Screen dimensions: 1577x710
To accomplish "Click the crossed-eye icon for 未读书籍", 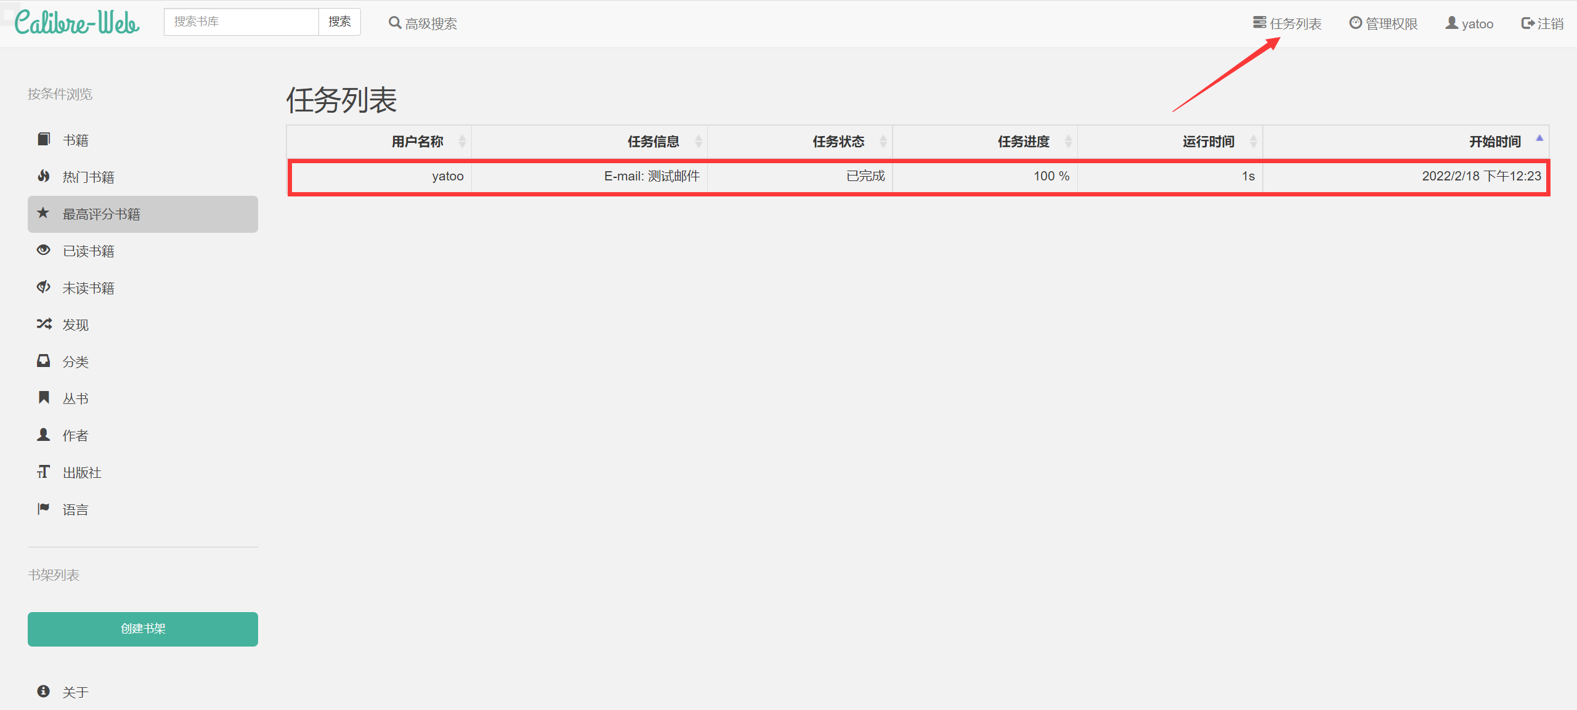I will click(44, 288).
